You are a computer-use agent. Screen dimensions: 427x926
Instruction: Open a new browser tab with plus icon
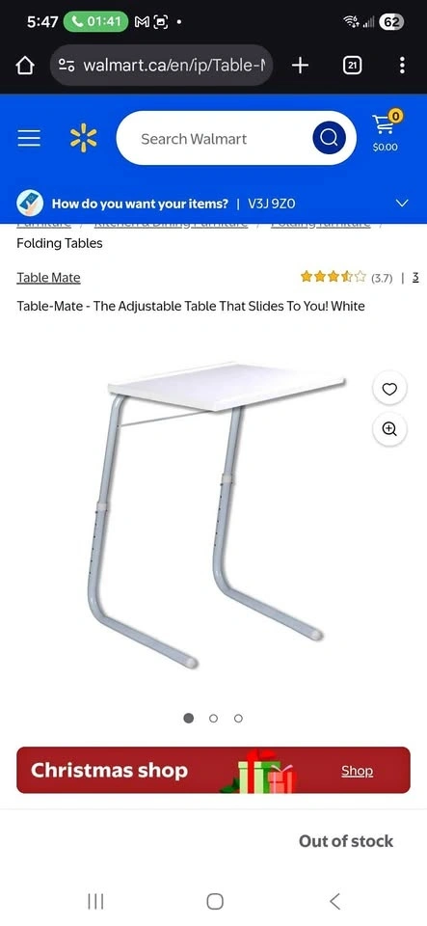point(300,66)
